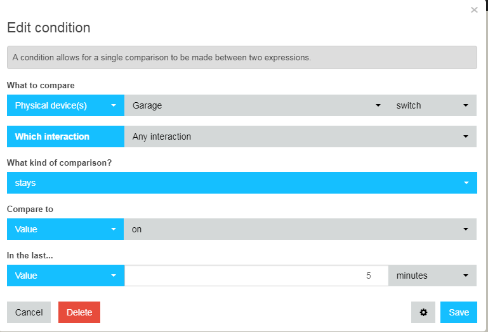Focus the duration field showing 5
Image resolution: width=488 pixels, height=332 pixels.
point(256,276)
